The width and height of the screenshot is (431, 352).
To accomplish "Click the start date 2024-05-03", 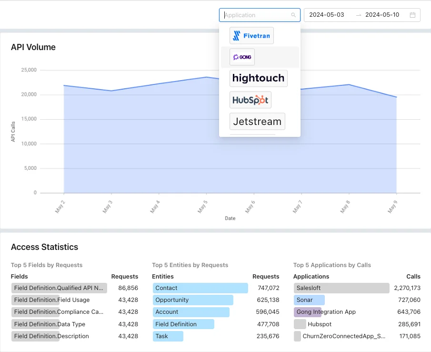I will [x=327, y=15].
